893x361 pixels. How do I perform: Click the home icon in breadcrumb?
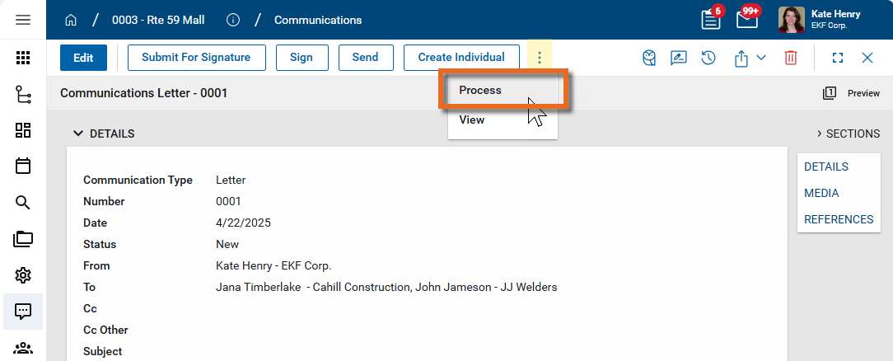(x=71, y=20)
